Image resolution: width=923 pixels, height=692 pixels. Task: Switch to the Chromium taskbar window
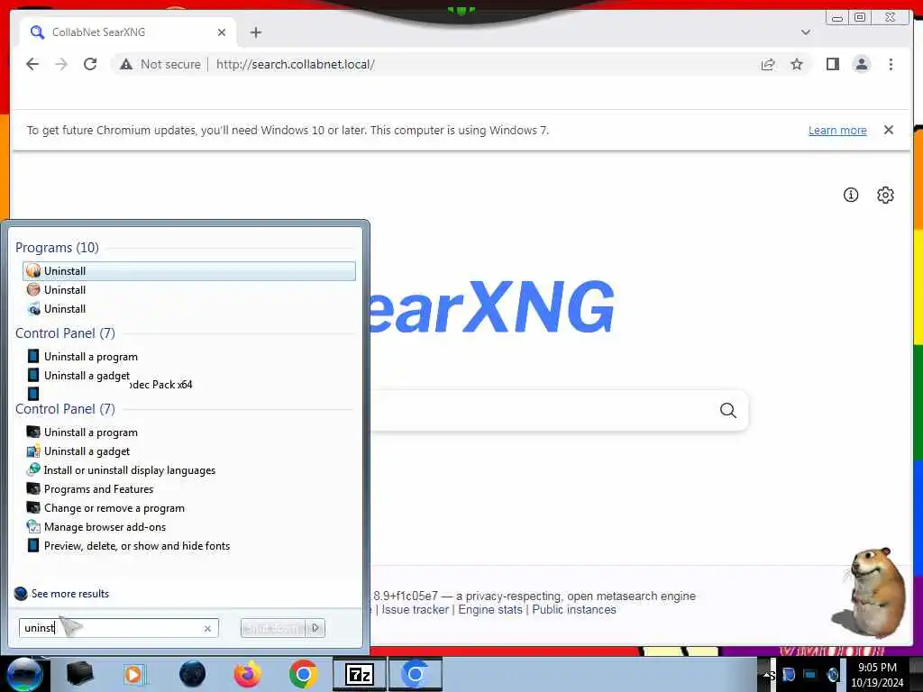[415, 674]
